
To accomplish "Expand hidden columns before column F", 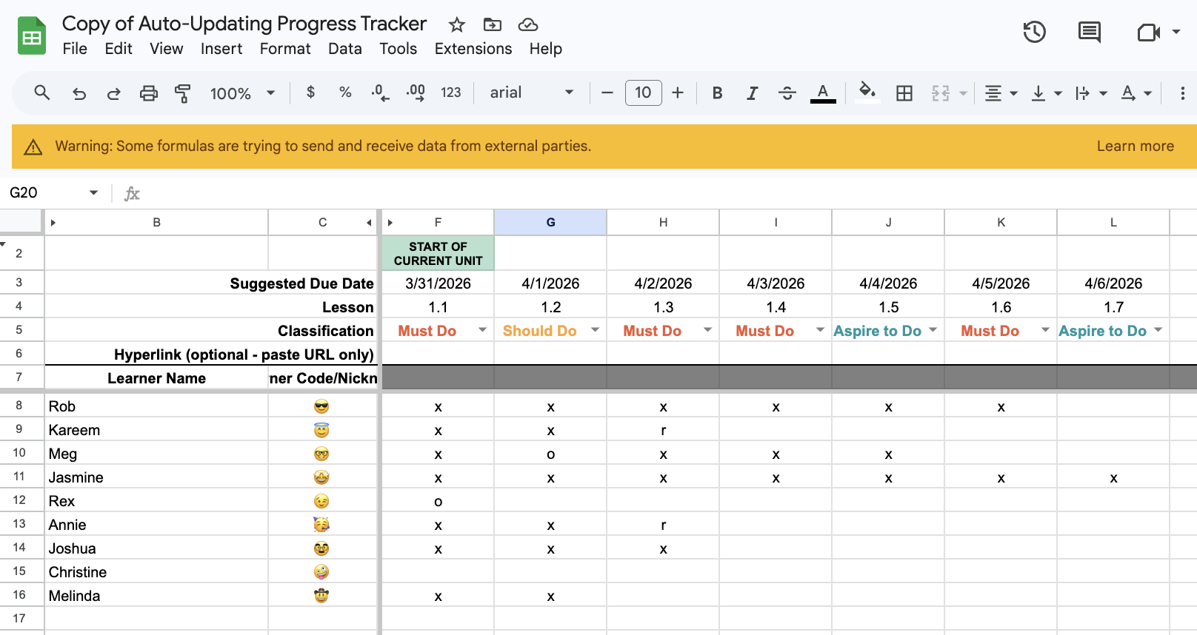I will point(390,222).
